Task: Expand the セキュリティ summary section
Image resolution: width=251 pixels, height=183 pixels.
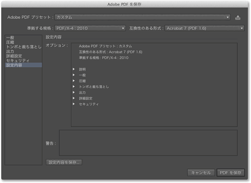Action: click(x=74, y=104)
